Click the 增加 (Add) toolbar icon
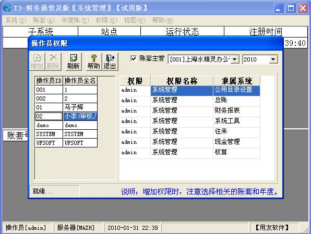311x234 pixels. tap(37, 61)
